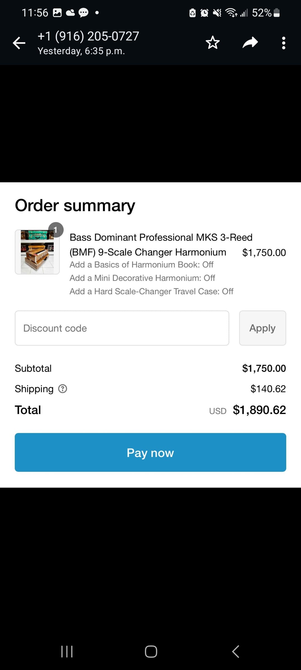The height and width of the screenshot is (670, 301).
Task: Tap the message notification bubble icon
Action: click(83, 13)
